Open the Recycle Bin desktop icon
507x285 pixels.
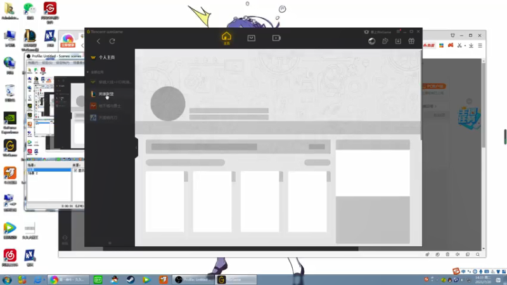click(10, 93)
